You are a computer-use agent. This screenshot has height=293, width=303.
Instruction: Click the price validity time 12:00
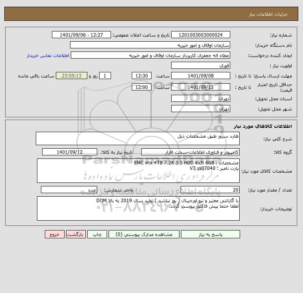(141, 87)
